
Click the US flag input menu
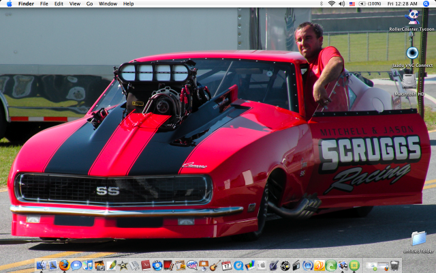352,3
